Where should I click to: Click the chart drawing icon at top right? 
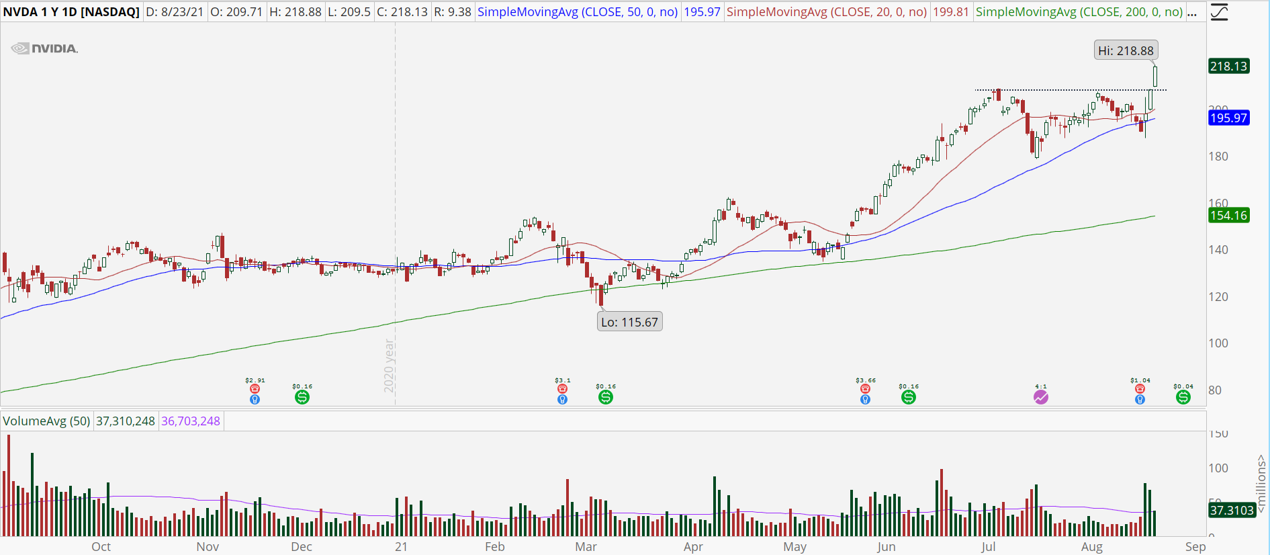click(x=1219, y=12)
